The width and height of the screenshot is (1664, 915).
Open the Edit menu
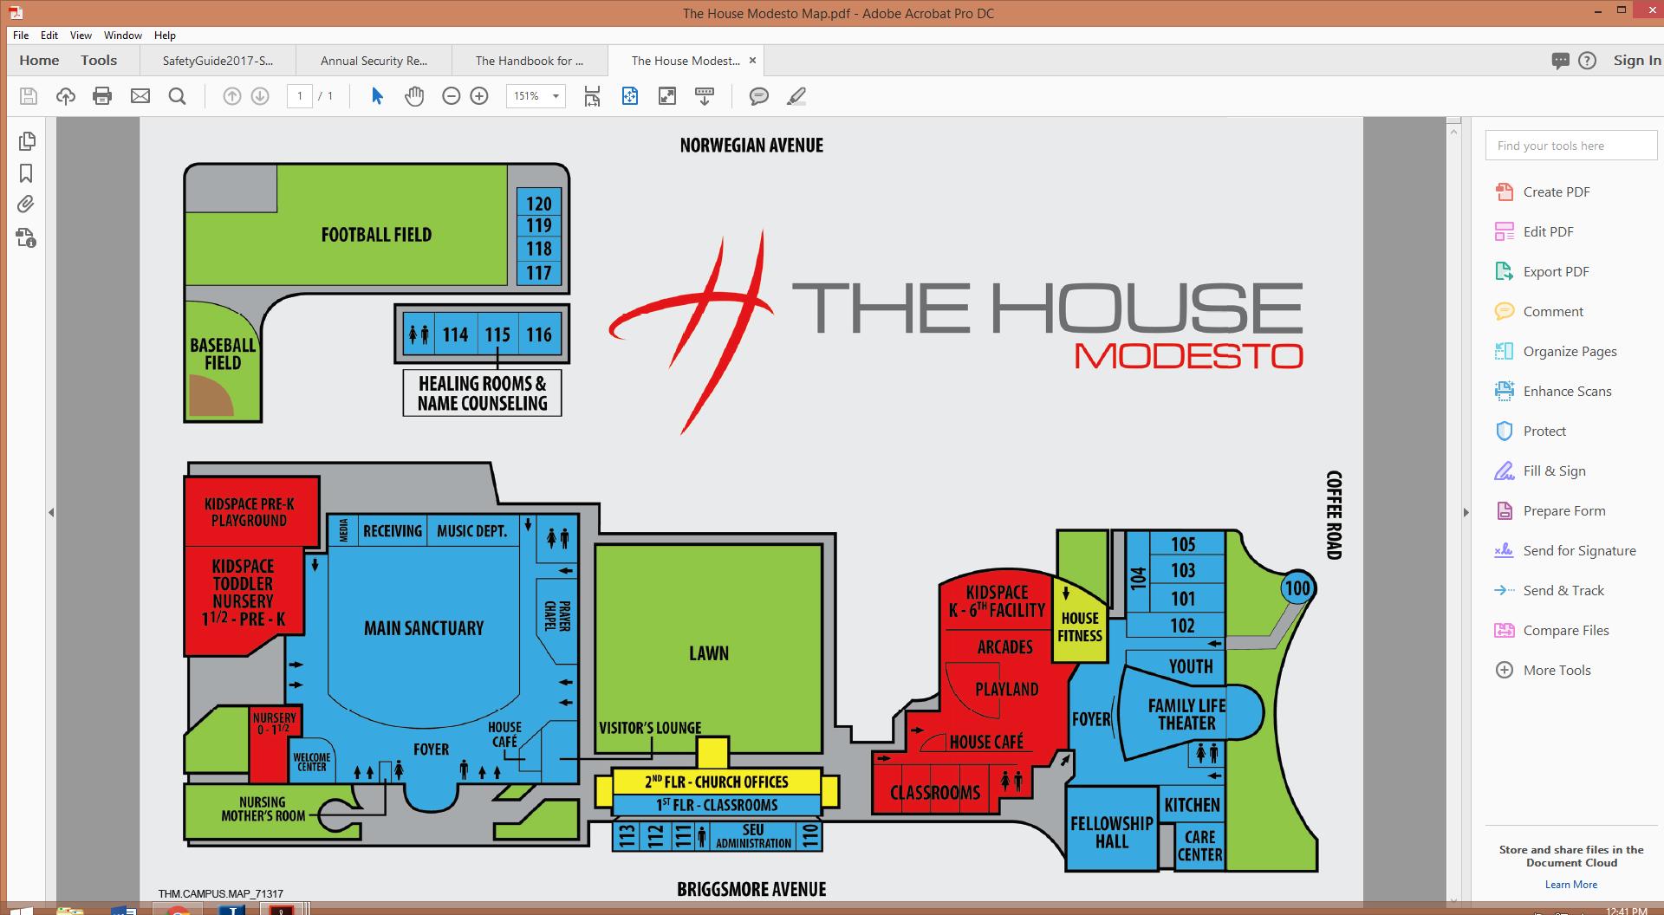(x=49, y=36)
